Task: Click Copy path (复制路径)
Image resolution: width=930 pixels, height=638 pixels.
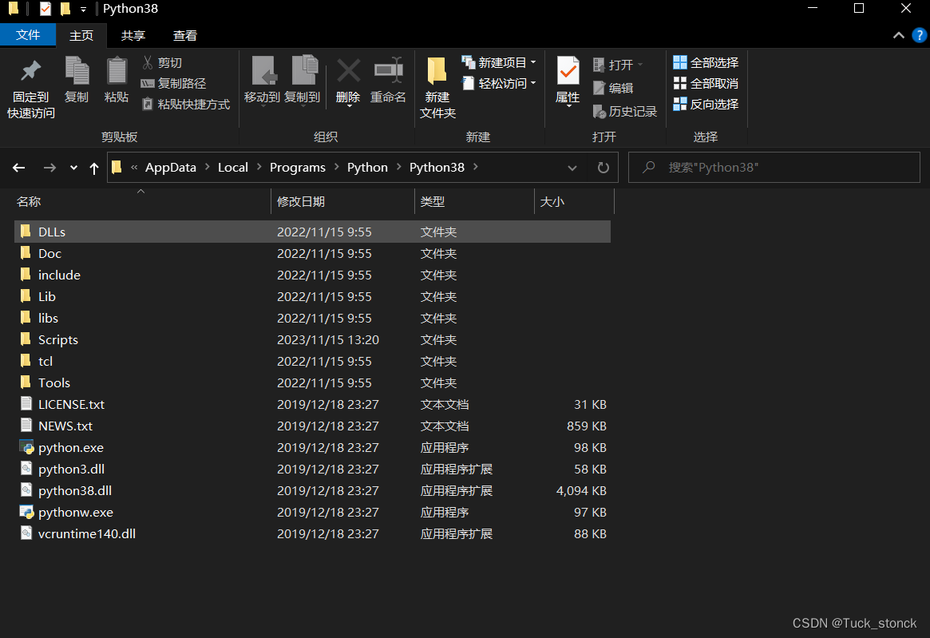Action: pos(174,84)
